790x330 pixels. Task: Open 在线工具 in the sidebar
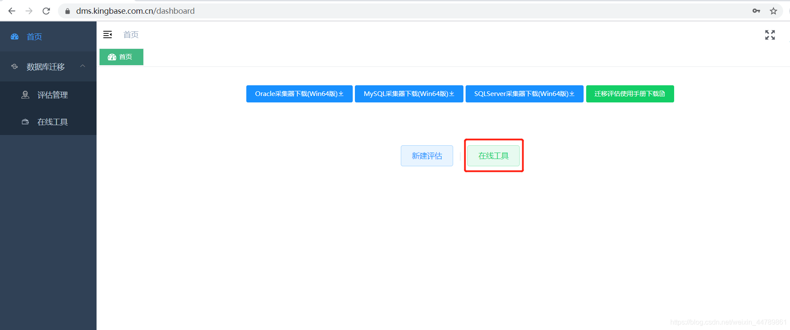(x=48, y=122)
